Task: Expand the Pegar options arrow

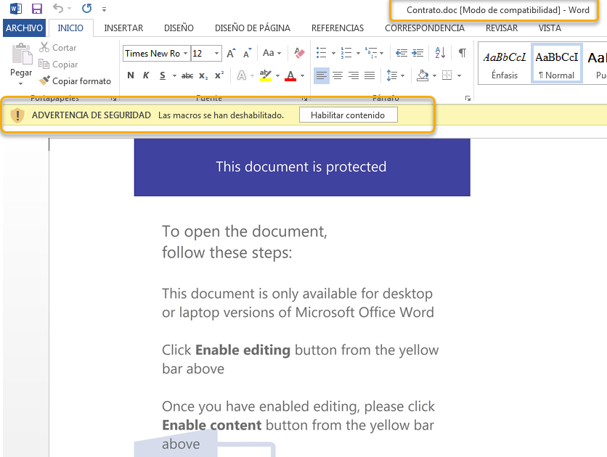Action: point(21,83)
